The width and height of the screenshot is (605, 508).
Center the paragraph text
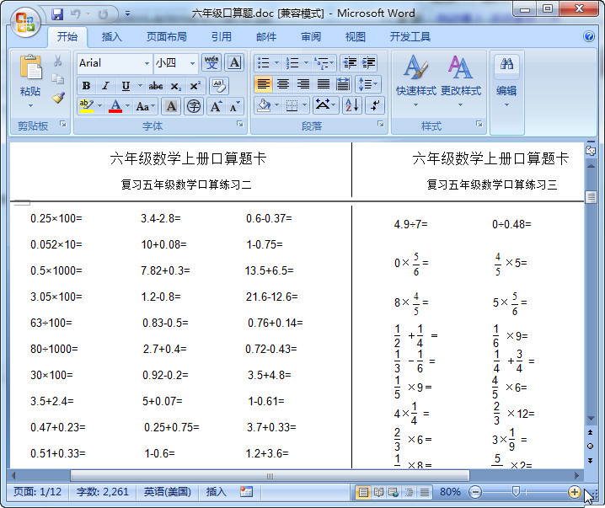pyautogui.click(x=283, y=83)
